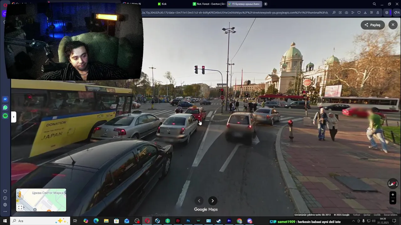Click the Gizlilik privacy link

(x=377, y=215)
